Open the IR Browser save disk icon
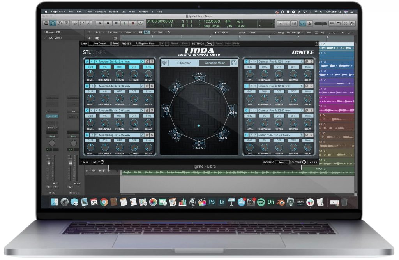399x260 pixels. 233,62
